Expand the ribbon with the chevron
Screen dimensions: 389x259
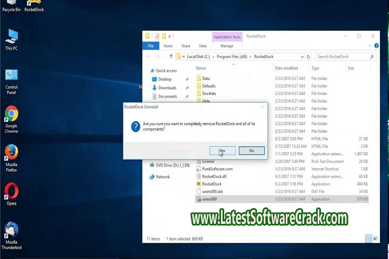point(370,46)
